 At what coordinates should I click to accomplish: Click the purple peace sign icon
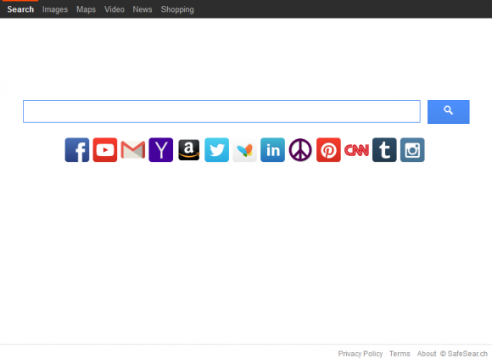300,150
